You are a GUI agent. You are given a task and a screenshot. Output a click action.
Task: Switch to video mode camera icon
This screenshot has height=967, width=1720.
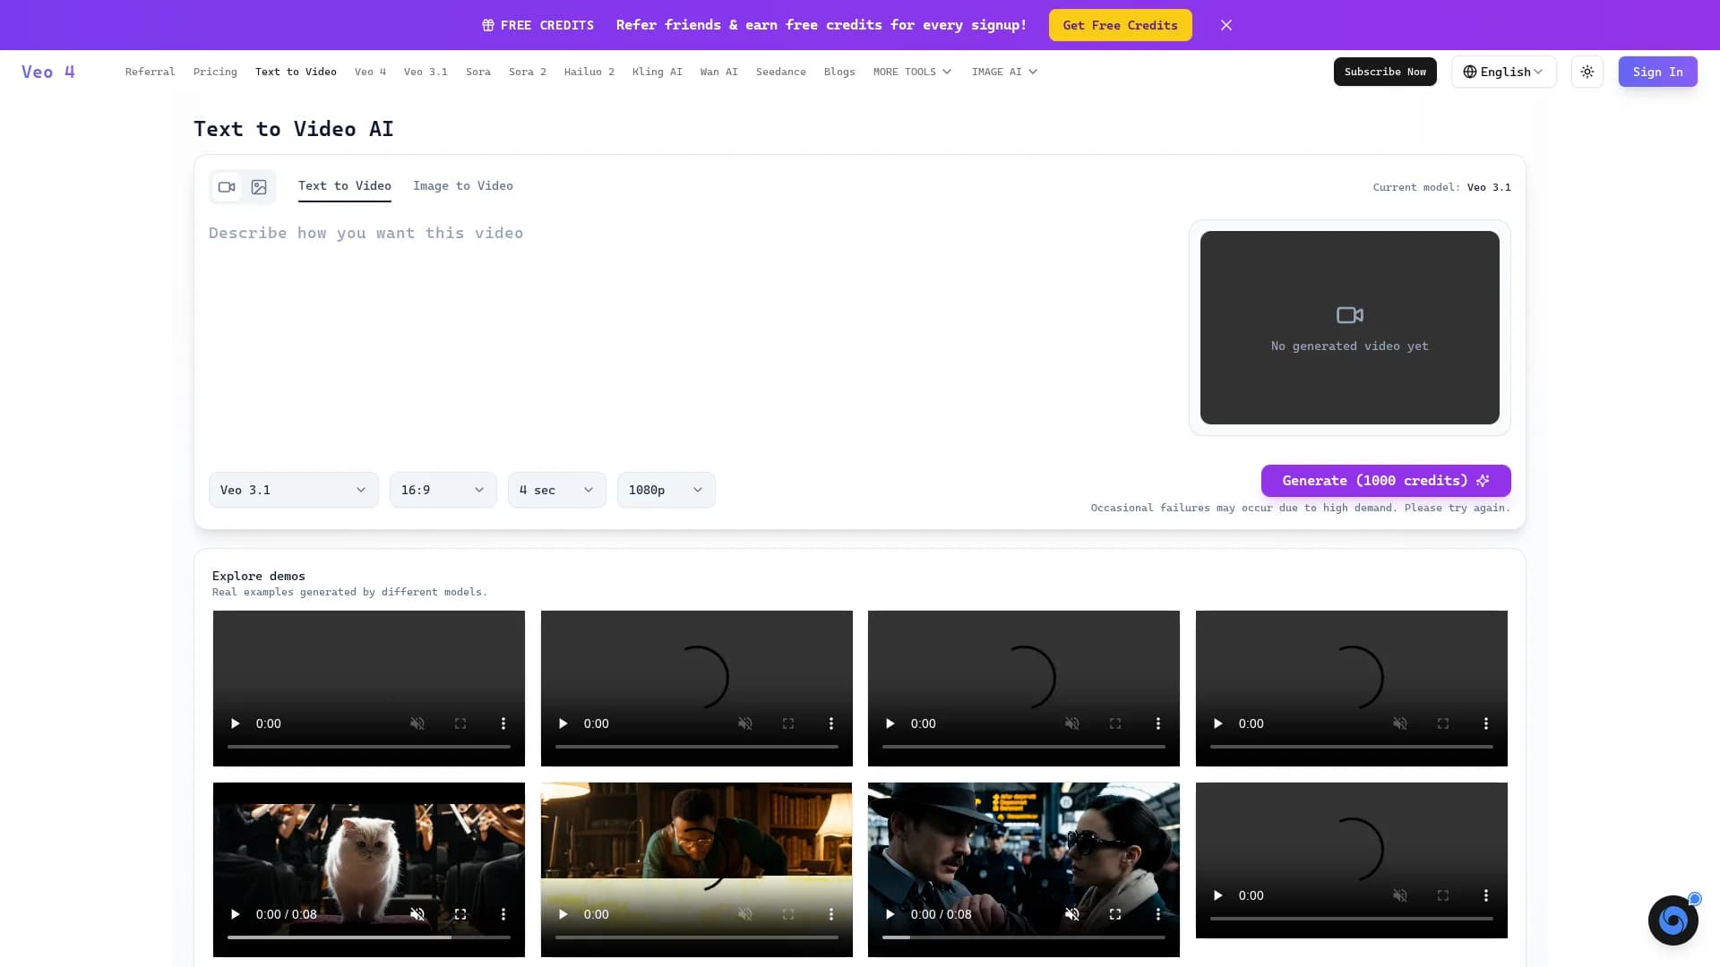click(x=227, y=187)
